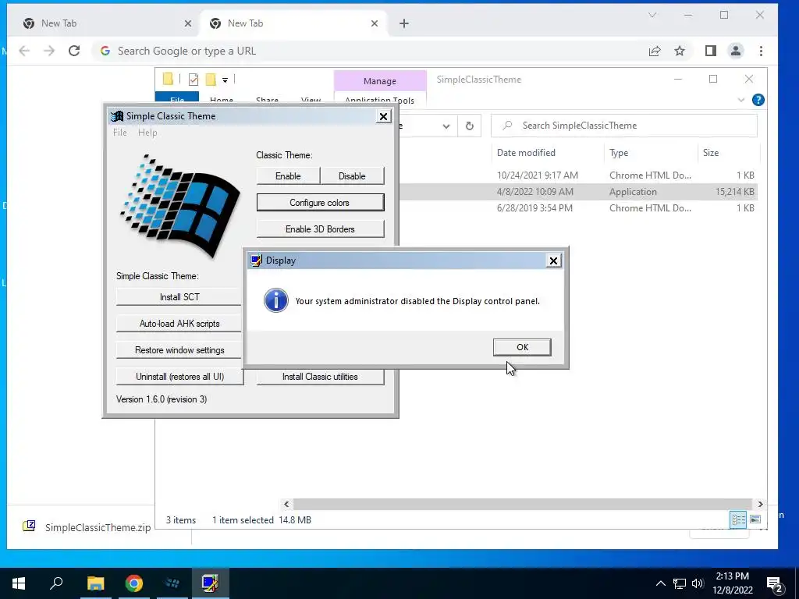Open Help menu in Simple Classic Theme
Image resolution: width=799 pixels, height=599 pixels.
147,133
